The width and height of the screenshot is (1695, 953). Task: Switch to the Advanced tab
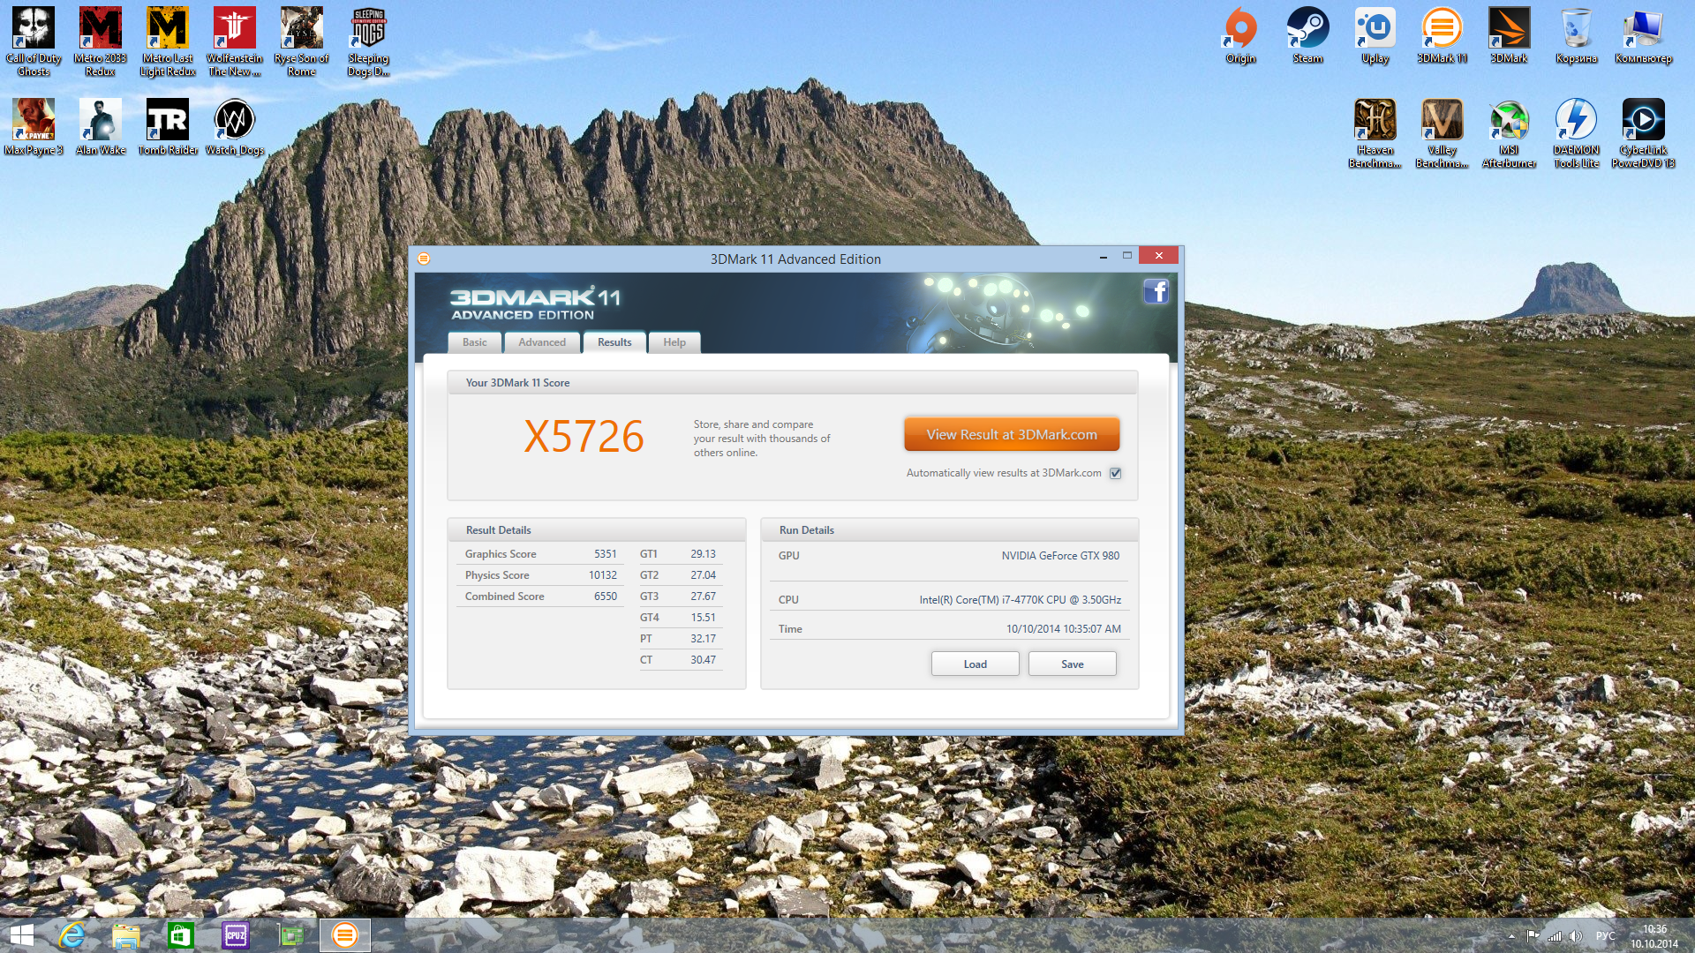(x=541, y=342)
